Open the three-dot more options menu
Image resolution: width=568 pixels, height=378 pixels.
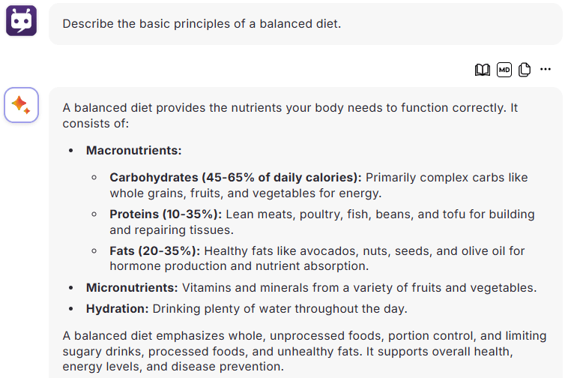pyautogui.click(x=546, y=69)
